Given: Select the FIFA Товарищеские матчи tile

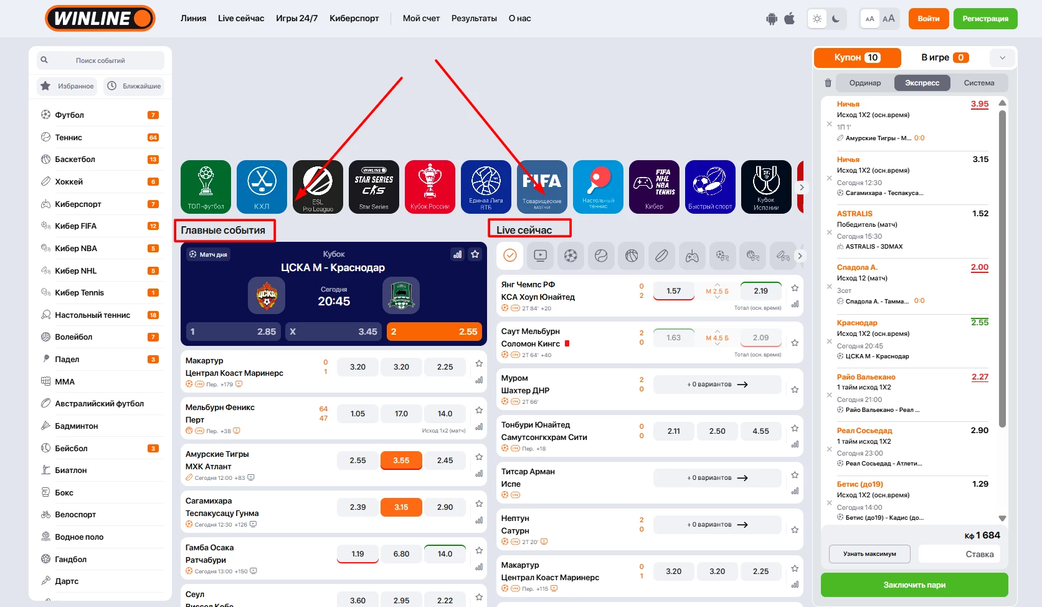Looking at the screenshot, I should coord(542,186).
